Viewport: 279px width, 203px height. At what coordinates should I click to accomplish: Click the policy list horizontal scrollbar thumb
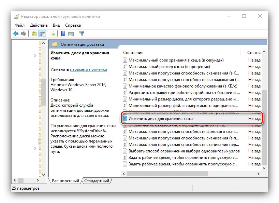[x=167, y=174]
